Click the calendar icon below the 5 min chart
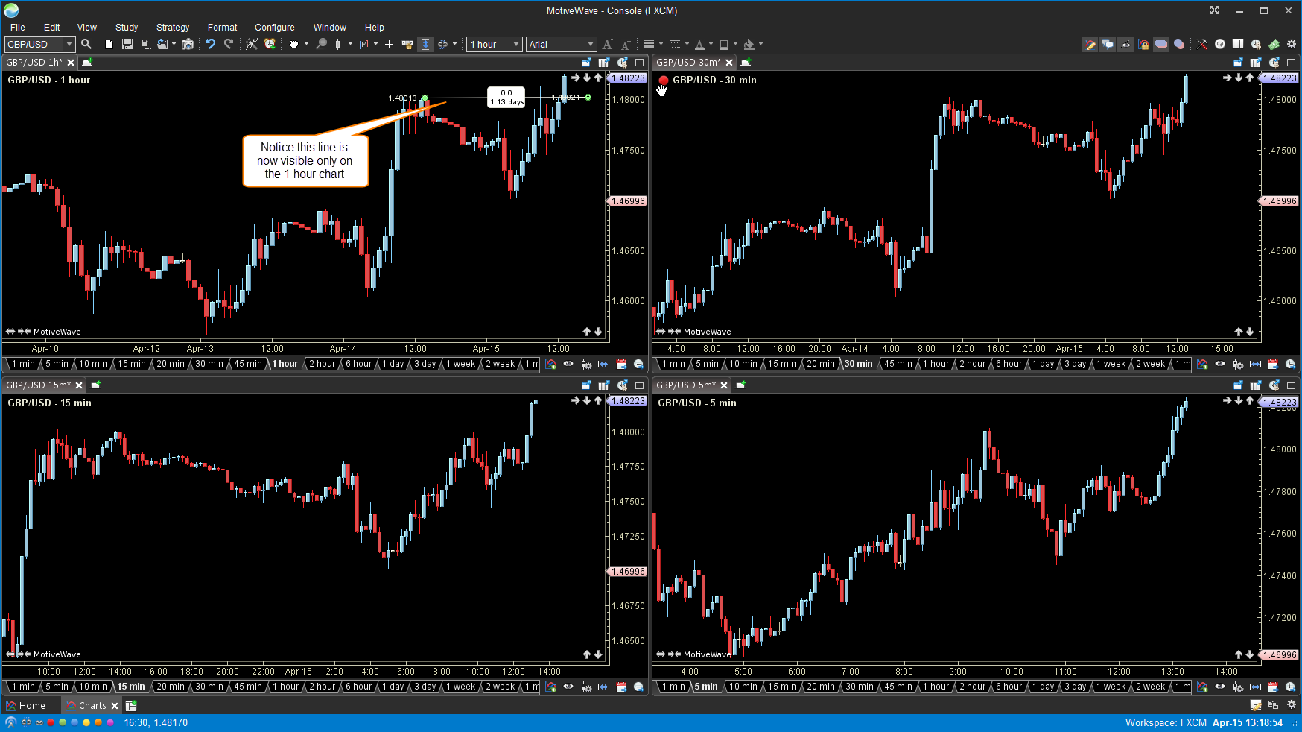 click(x=1273, y=687)
